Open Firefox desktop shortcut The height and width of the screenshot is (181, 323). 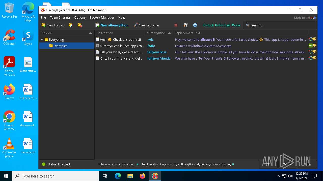point(9,92)
